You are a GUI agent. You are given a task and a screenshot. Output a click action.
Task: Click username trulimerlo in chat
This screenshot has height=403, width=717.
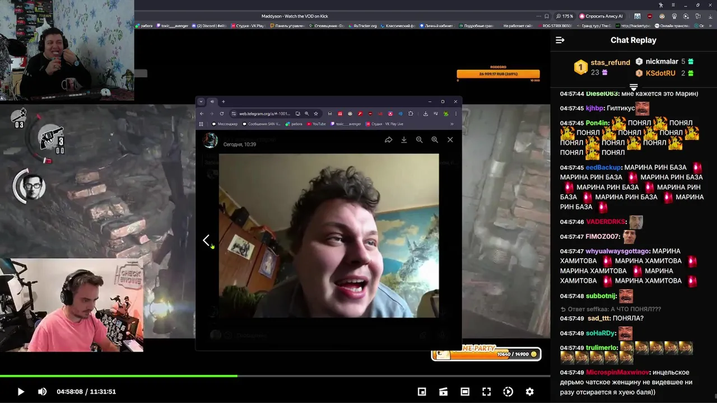pyautogui.click(x=602, y=348)
